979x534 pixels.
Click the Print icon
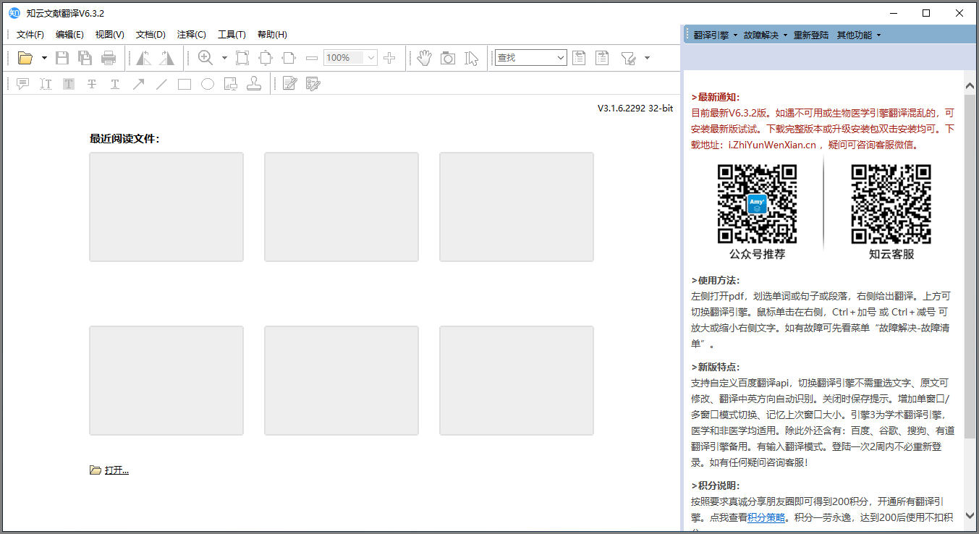109,58
